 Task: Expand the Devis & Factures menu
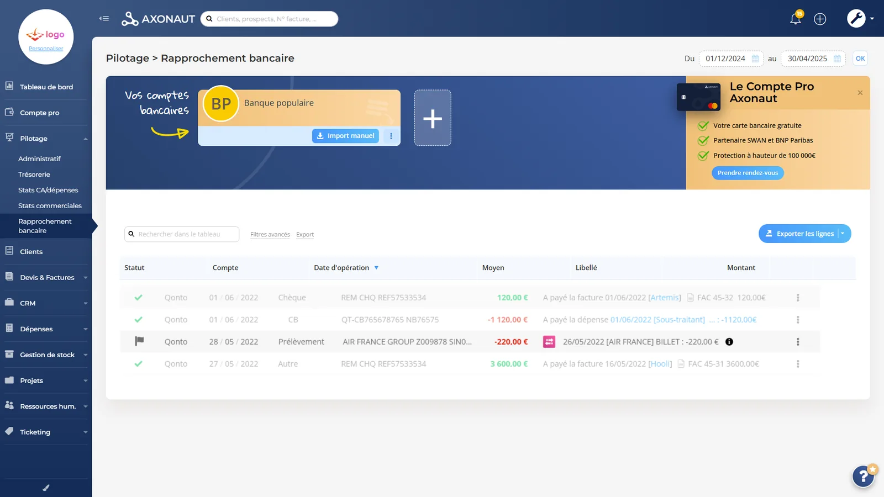86,278
